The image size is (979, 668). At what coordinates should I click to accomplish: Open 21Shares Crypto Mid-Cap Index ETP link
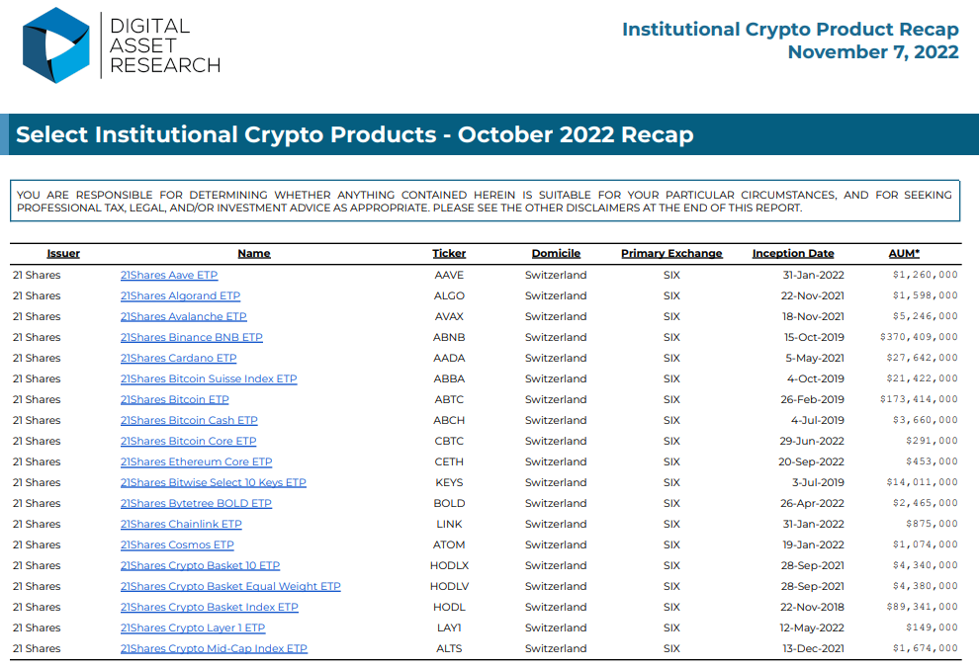click(x=214, y=648)
